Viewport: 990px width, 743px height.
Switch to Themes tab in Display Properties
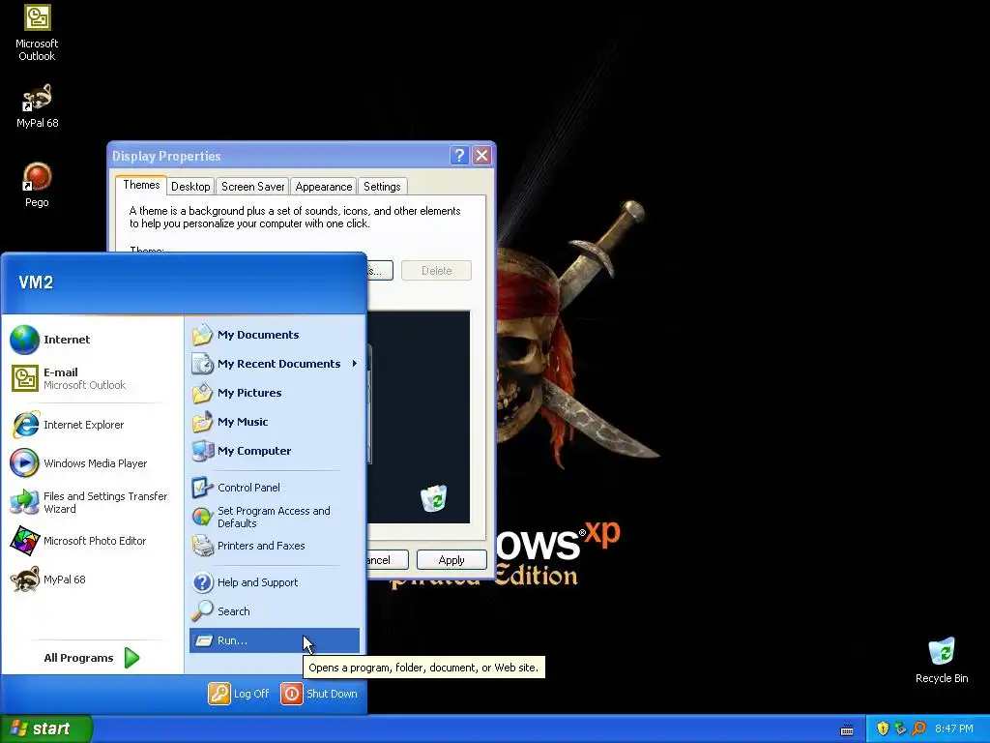tap(141, 185)
